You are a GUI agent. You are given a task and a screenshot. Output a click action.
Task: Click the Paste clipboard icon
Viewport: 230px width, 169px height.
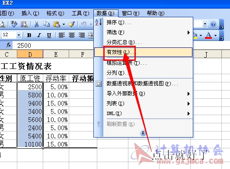57,24
